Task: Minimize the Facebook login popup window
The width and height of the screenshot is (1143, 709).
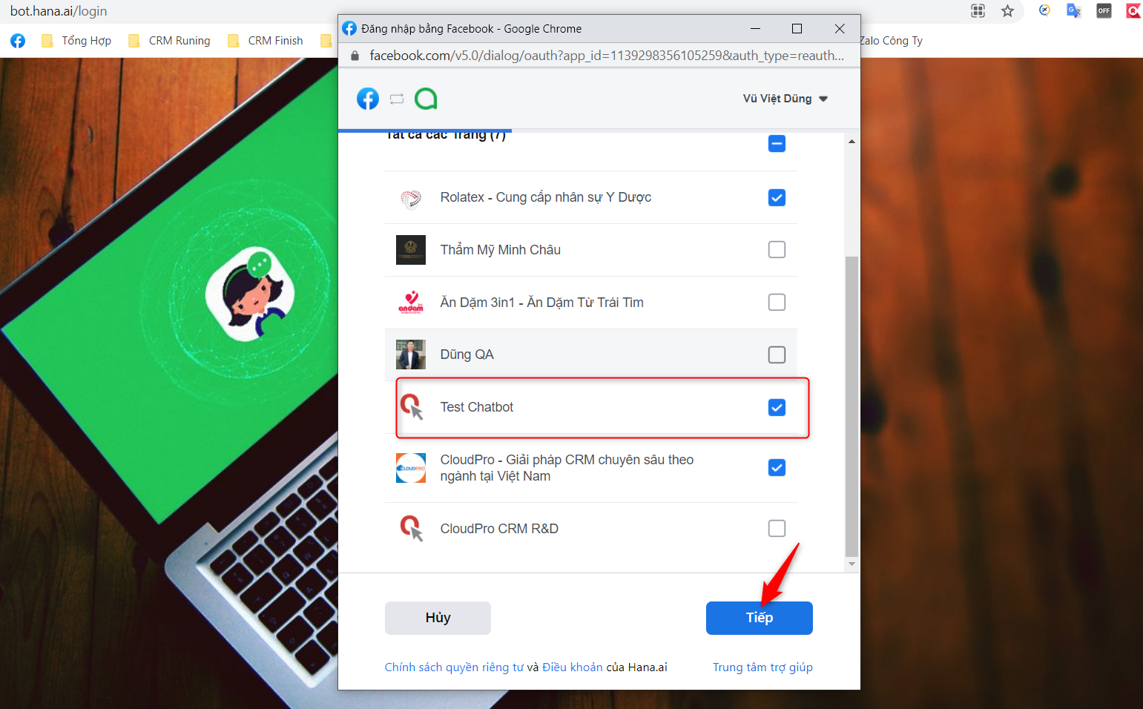Action: [x=755, y=28]
